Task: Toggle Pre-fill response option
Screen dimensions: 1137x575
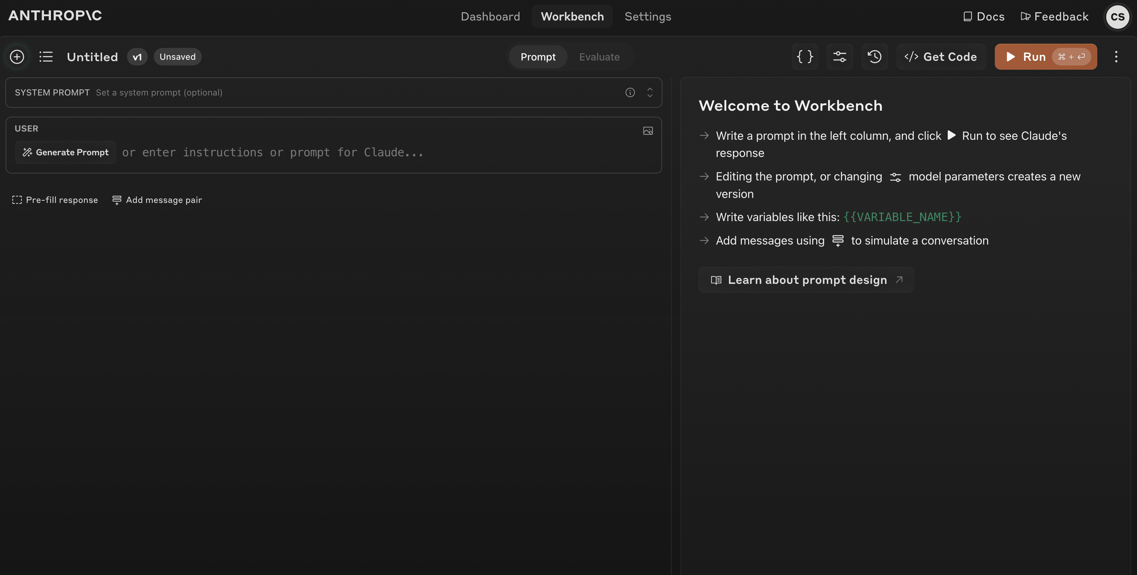Action: (55, 200)
